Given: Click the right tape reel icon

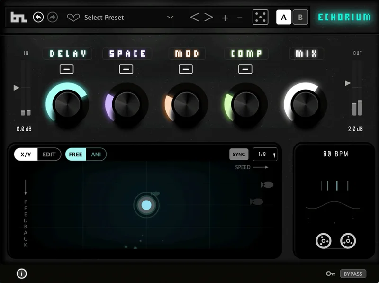Looking at the screenshot, I should click(x=348, y=241).
